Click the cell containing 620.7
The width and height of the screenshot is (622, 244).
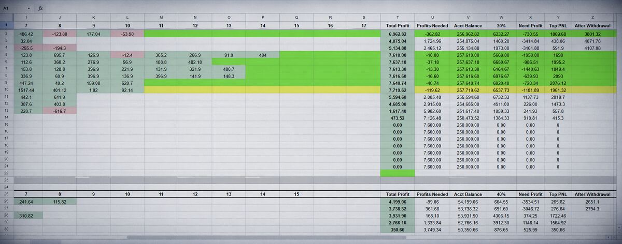[x=128, y=82]
